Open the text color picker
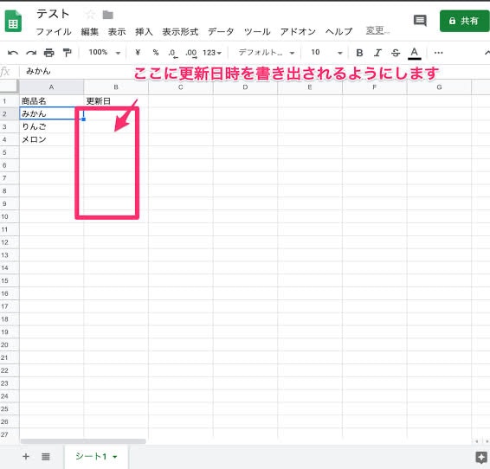Image resolution: width=490 pixels, height=469 pixels. click(415, 53)
